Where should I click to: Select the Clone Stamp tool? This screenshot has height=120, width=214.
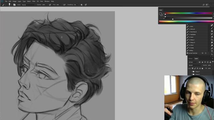coord(212,31)
